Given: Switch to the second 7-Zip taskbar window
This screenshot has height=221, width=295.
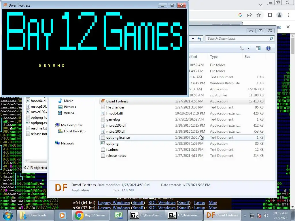Looking at the screenshot, I should (x=184, y=215).
